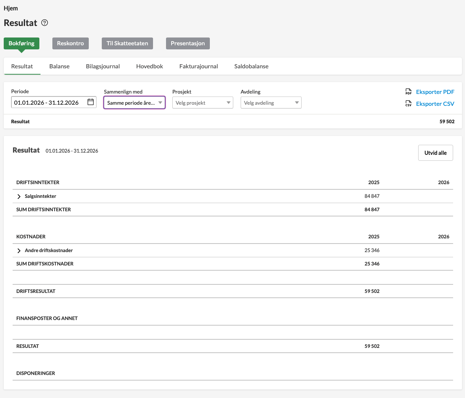Viewport: 465px width, 398px height.
Task: Go to the Fakturajournal tab
Action: (198, 66)
